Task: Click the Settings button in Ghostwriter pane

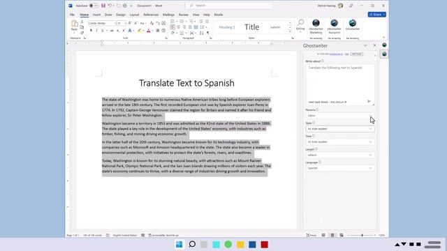Action: (357, 54)
